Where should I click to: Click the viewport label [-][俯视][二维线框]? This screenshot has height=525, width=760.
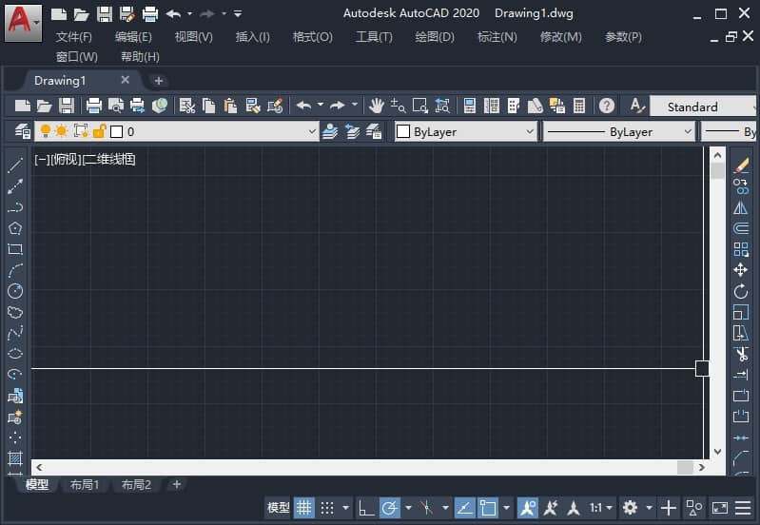(x=85, y=159)
